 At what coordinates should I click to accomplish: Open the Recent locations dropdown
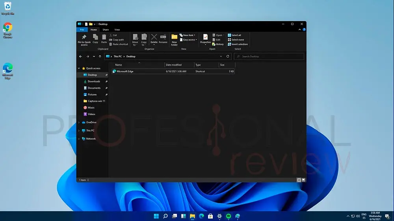94,57
